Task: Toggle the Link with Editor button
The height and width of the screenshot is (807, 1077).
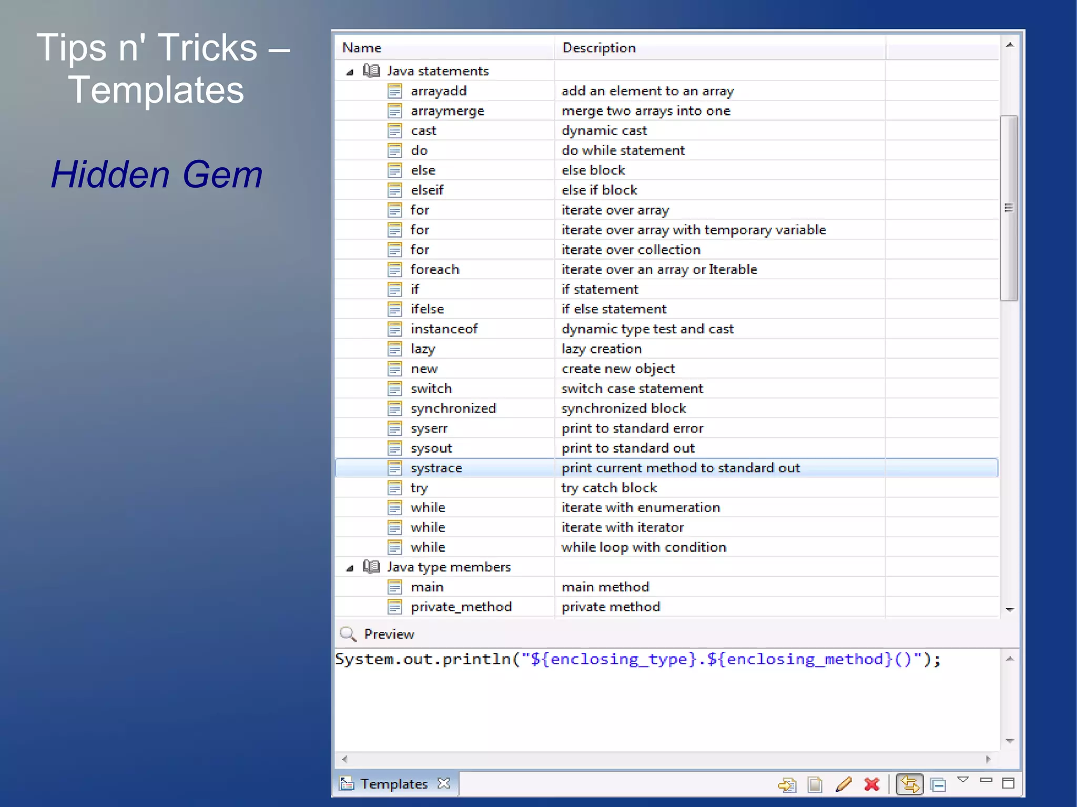Action: [910, 784]
